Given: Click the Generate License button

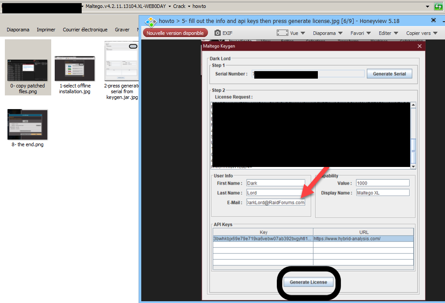Looking at the screenshot, I should (x=308, y=282).
